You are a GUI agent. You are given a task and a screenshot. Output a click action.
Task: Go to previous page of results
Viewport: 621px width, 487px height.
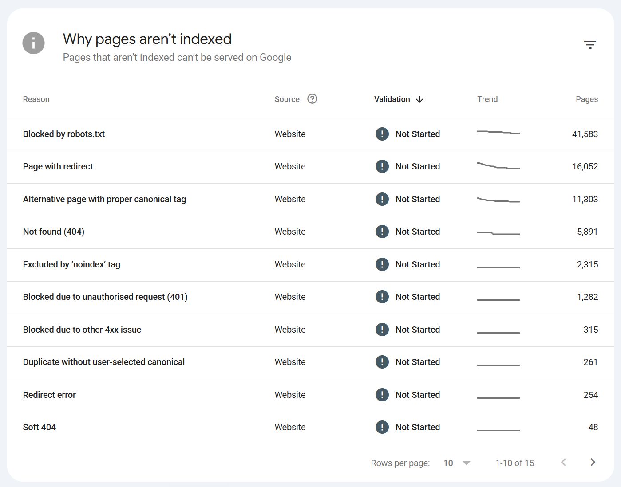563,463
